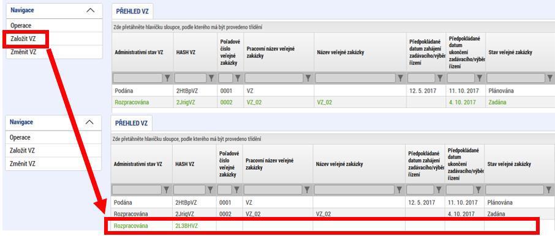Image resolution: width=555 pixels, height=236 pixels.
Task: Click filter icon for Název veřejné zakázky, bottom table
Action: coord(399,190)
